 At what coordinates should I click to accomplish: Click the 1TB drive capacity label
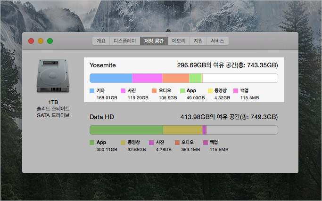[x=53, y=102]
